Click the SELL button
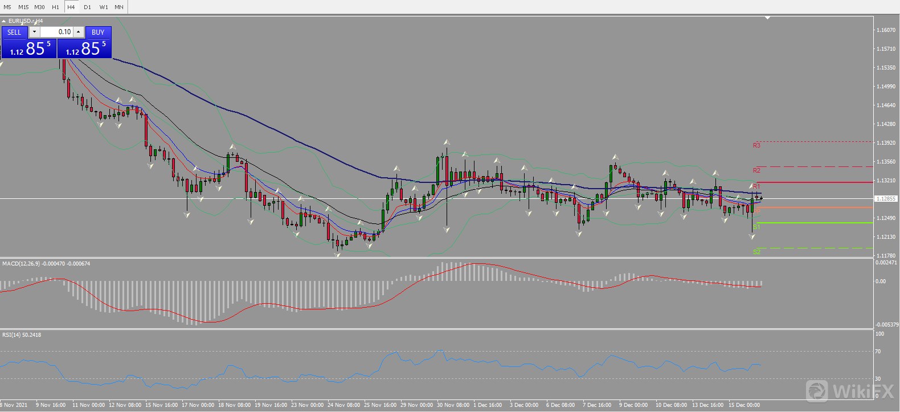This screenshot has height=412, width=900. [14, 32]
